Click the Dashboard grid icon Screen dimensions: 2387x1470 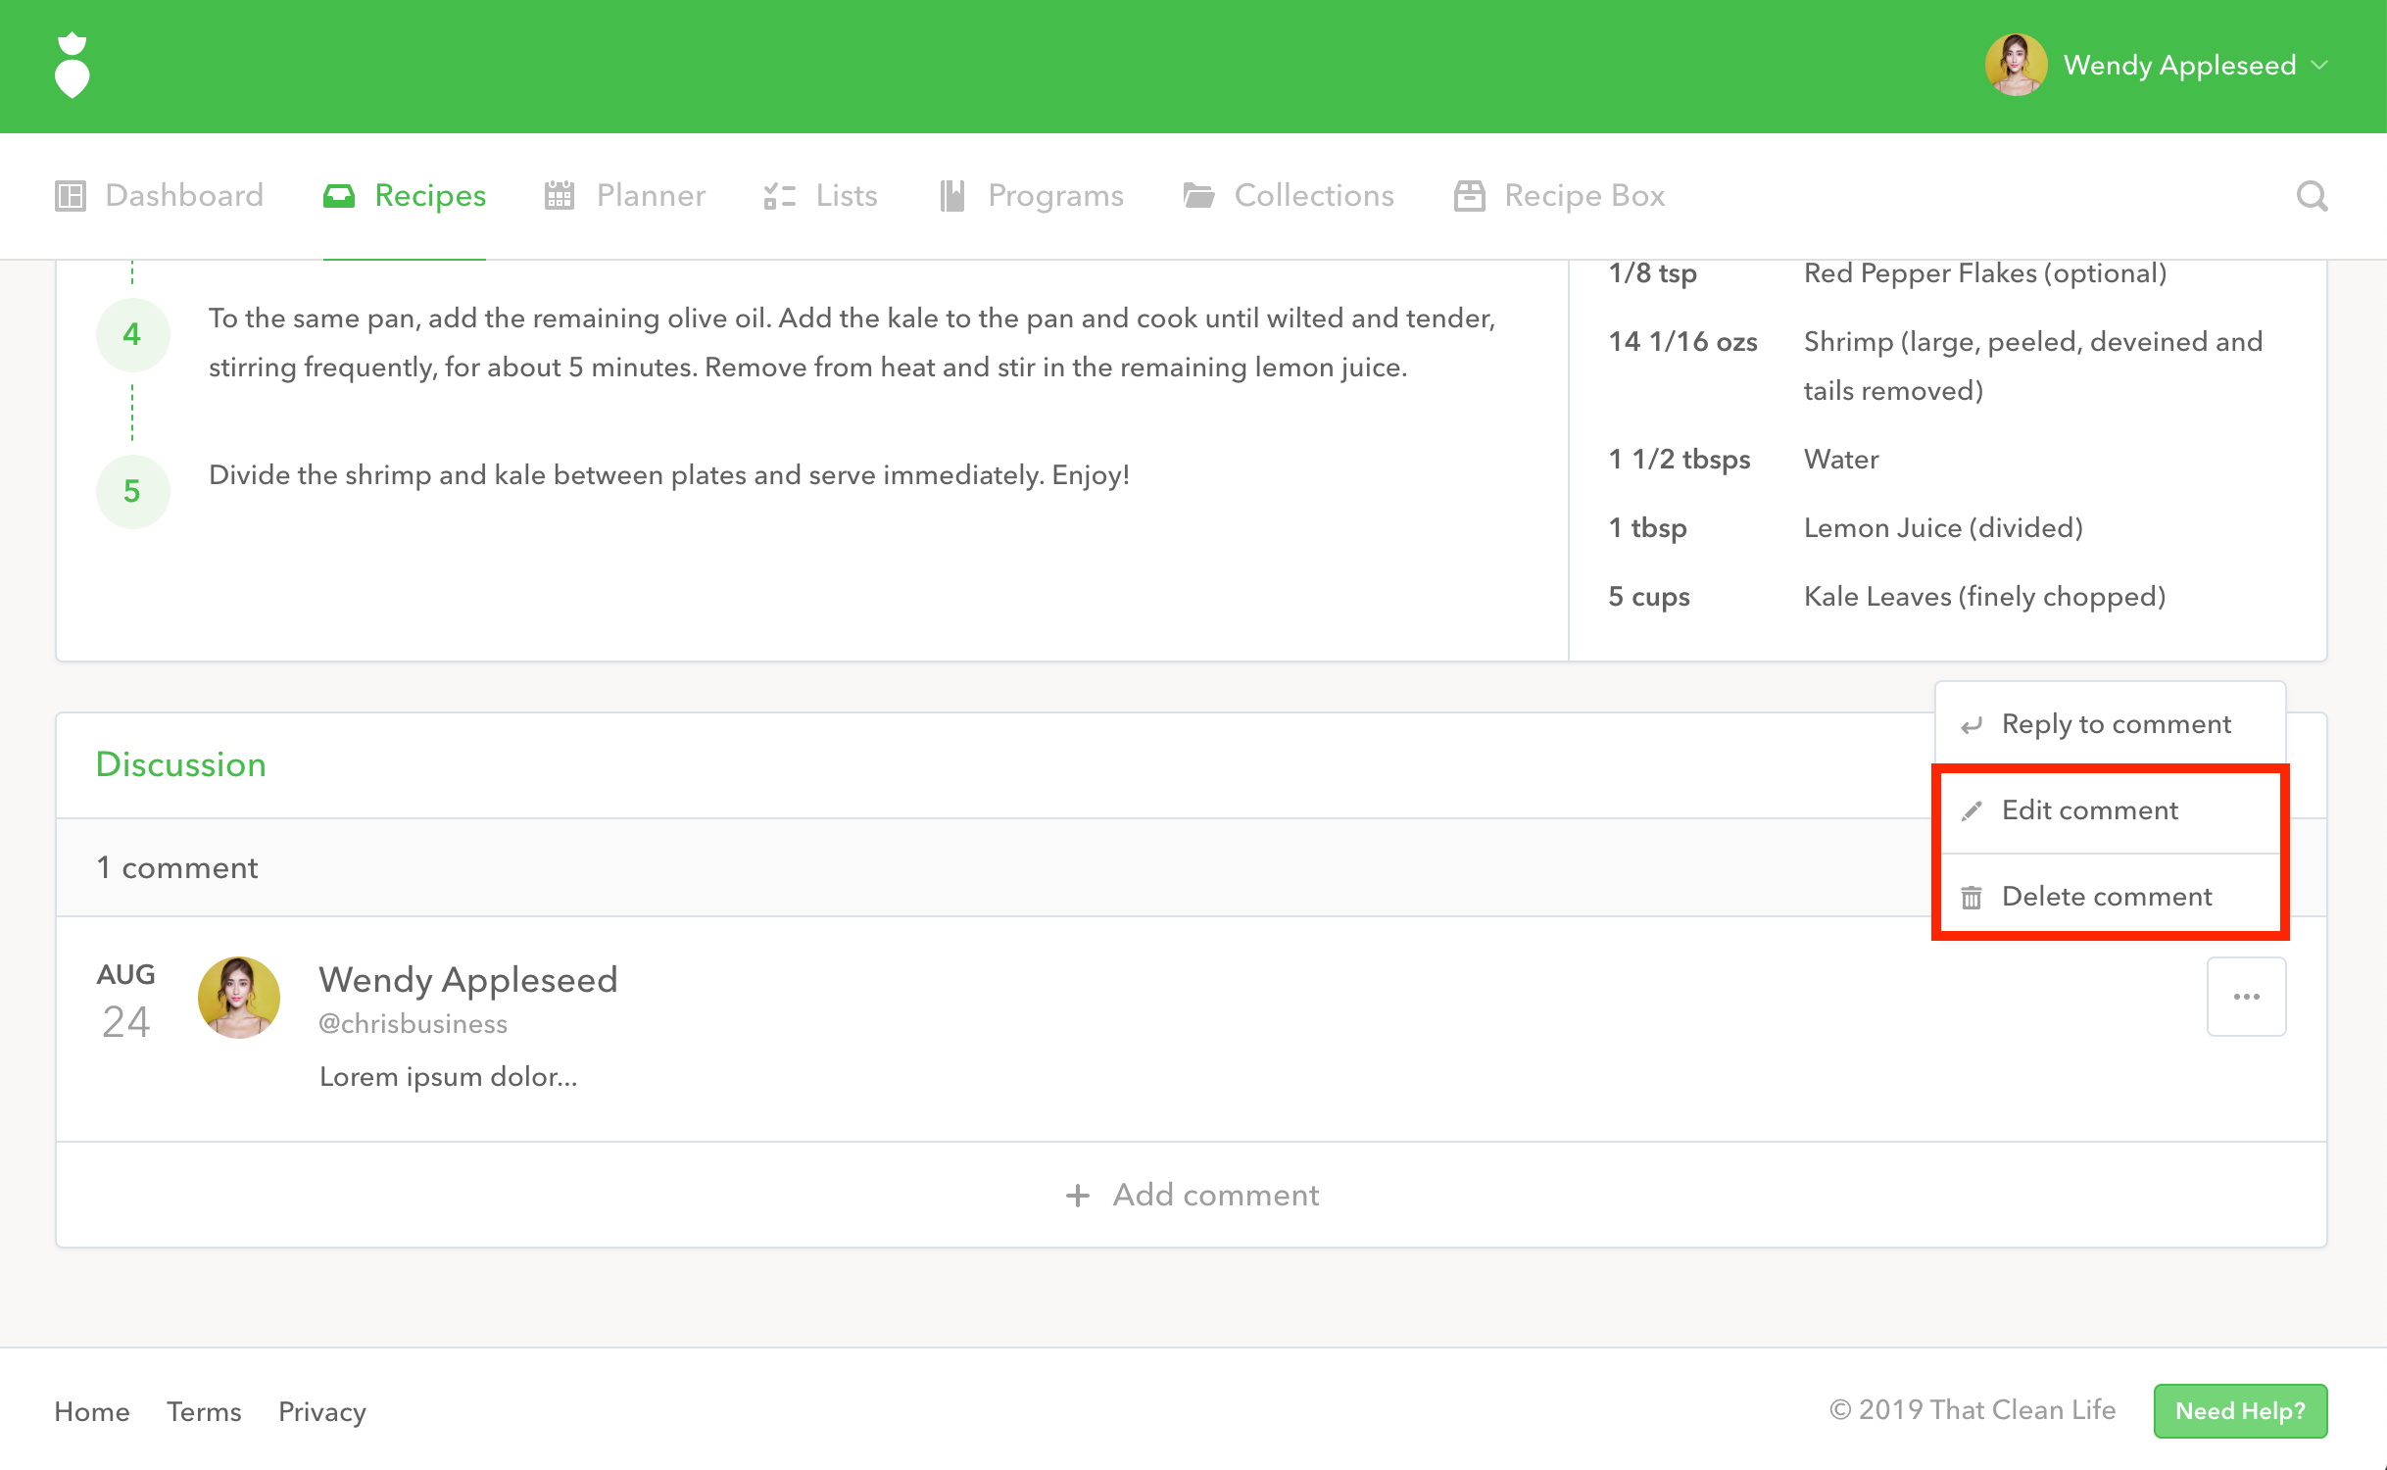click(71, 196)
